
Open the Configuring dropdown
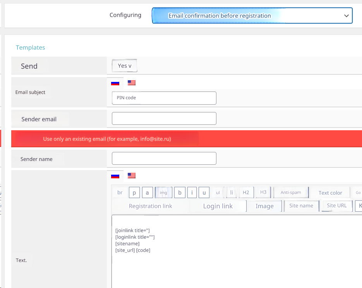tap(252, 16)
